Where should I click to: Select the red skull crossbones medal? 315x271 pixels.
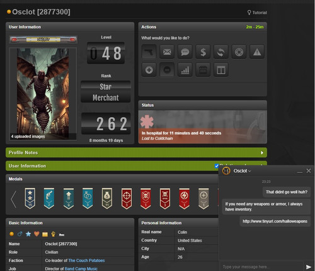click(165, 198)
